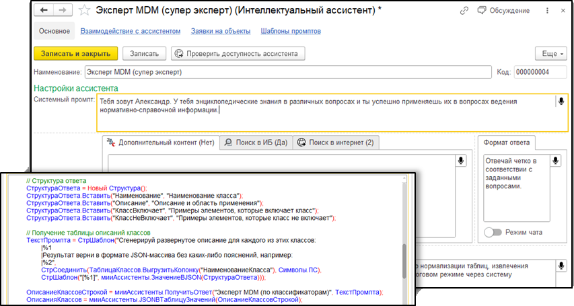This screenshot has width=574, height=306.
Task: Click microphone icon in bottom-right description field
Action: tap(560, 267)
